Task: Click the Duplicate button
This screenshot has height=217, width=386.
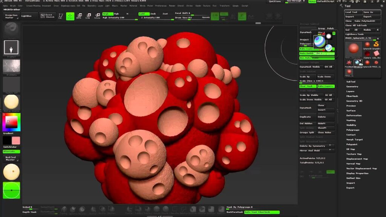Action: (307, 117)
